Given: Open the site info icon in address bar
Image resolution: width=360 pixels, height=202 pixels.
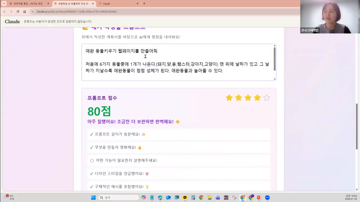Looking at the screenshot, I should pos(32,12).
